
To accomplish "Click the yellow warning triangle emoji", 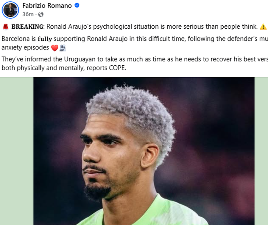I will 263,27.
